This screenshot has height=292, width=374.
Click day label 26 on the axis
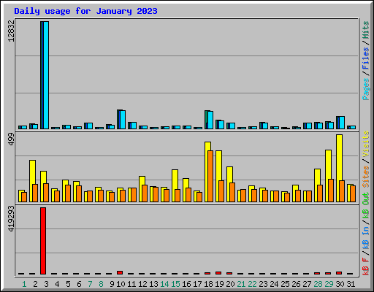tap(296, 284)
